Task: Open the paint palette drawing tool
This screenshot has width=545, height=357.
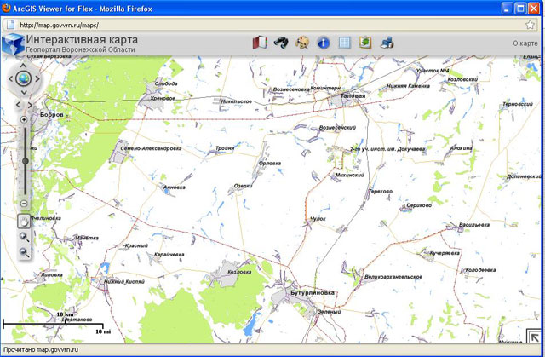Action: 302,42
